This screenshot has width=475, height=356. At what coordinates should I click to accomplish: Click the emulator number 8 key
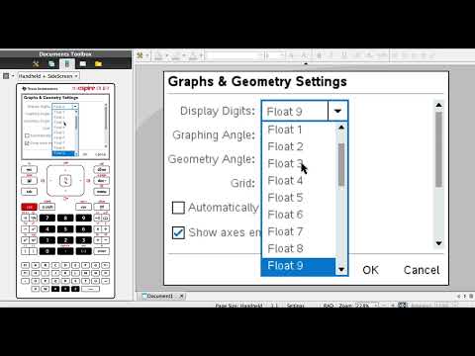pos(65,218)
